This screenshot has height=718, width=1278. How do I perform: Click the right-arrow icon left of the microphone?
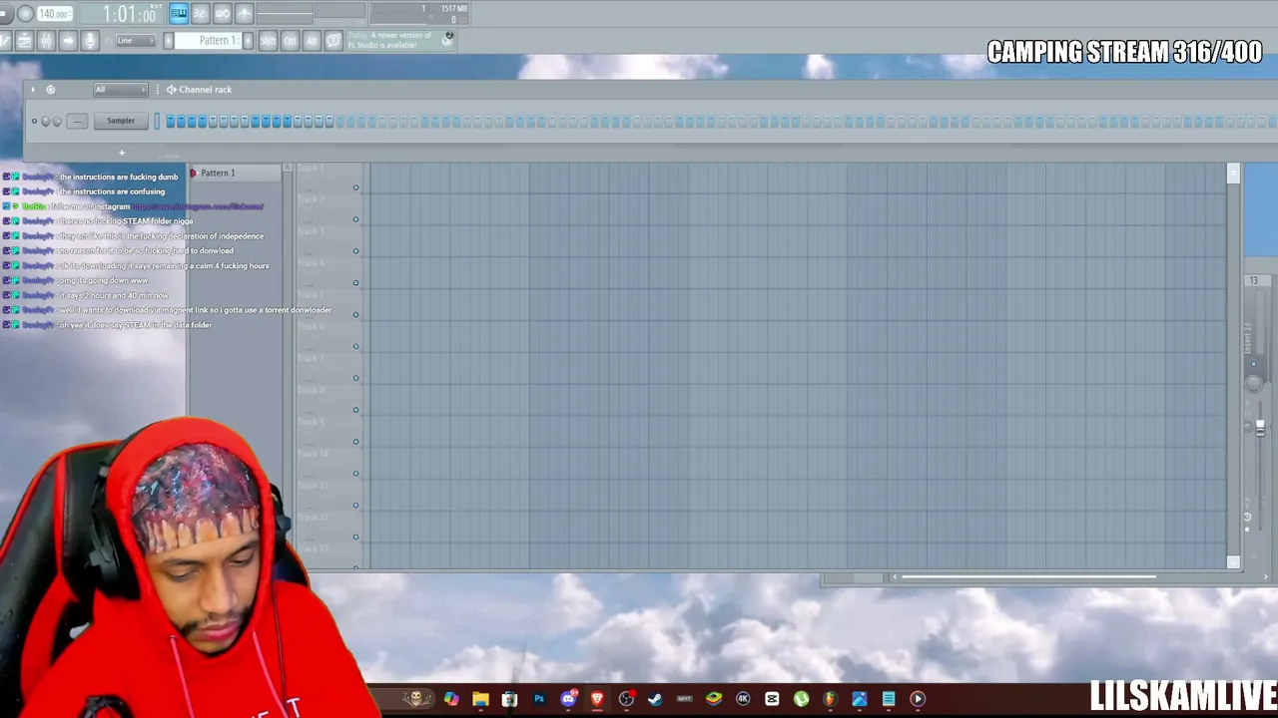click(68, 40)
